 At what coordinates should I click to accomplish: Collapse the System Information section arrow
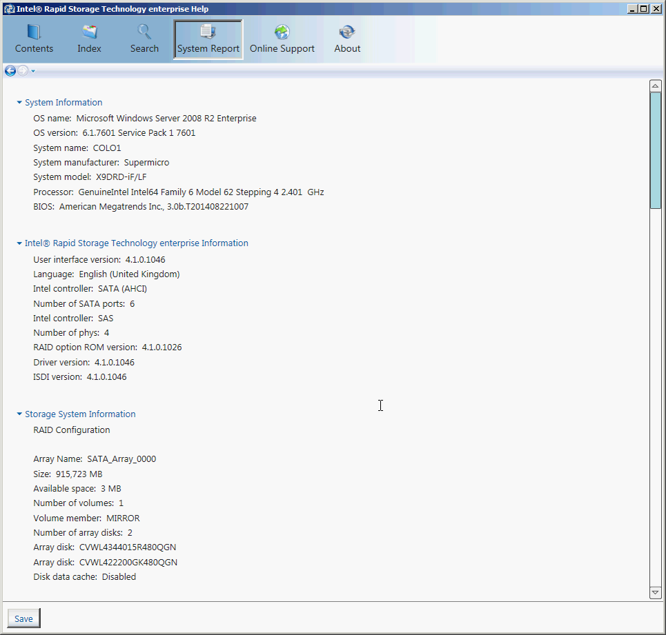point(19,102)
